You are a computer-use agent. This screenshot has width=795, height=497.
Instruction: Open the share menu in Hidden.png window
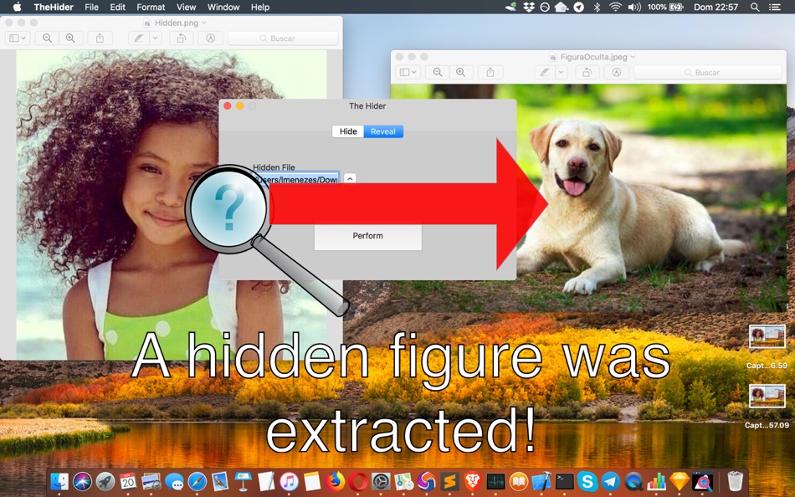pos(100,38)
